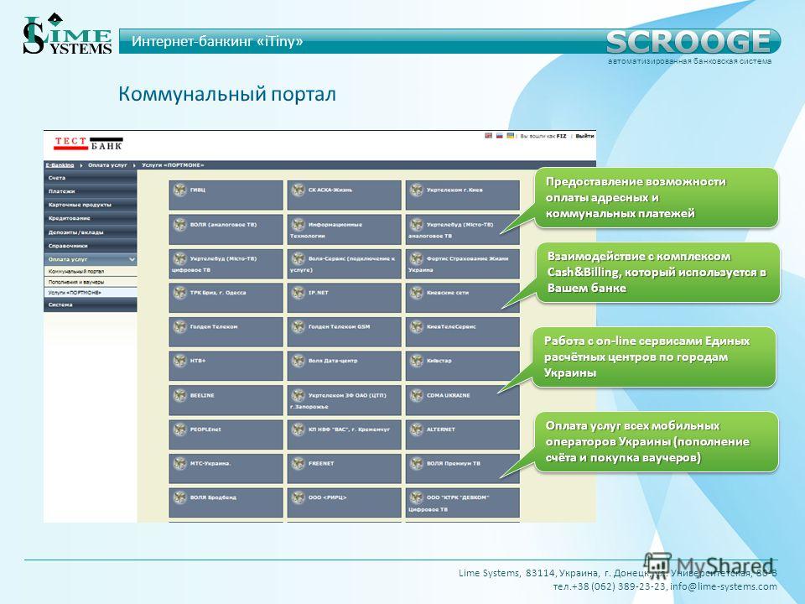
Task: Click the icon beside НТВ+
Action: click(x=179, y=361)
